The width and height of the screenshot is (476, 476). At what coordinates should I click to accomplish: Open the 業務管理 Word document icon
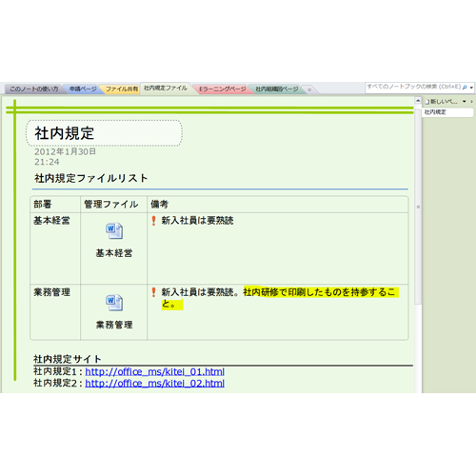pyautogui.click(x=114, y=303)
